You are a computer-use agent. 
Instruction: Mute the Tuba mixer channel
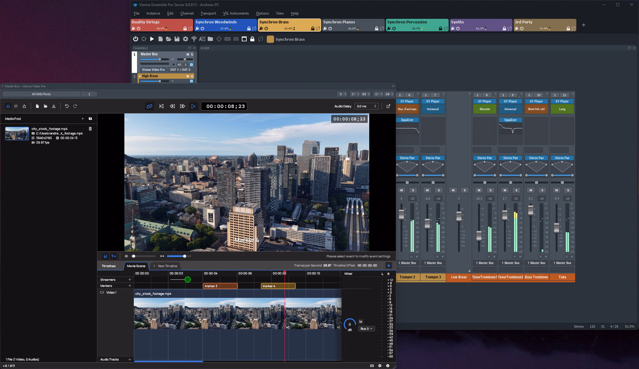557,190
